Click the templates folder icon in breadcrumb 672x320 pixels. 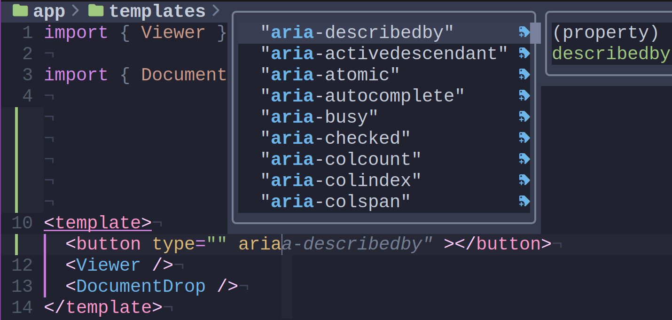point(95,10)
